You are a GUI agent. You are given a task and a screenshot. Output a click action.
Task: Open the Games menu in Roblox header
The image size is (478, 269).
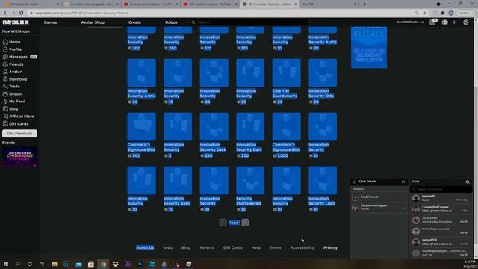click(50, 22)
